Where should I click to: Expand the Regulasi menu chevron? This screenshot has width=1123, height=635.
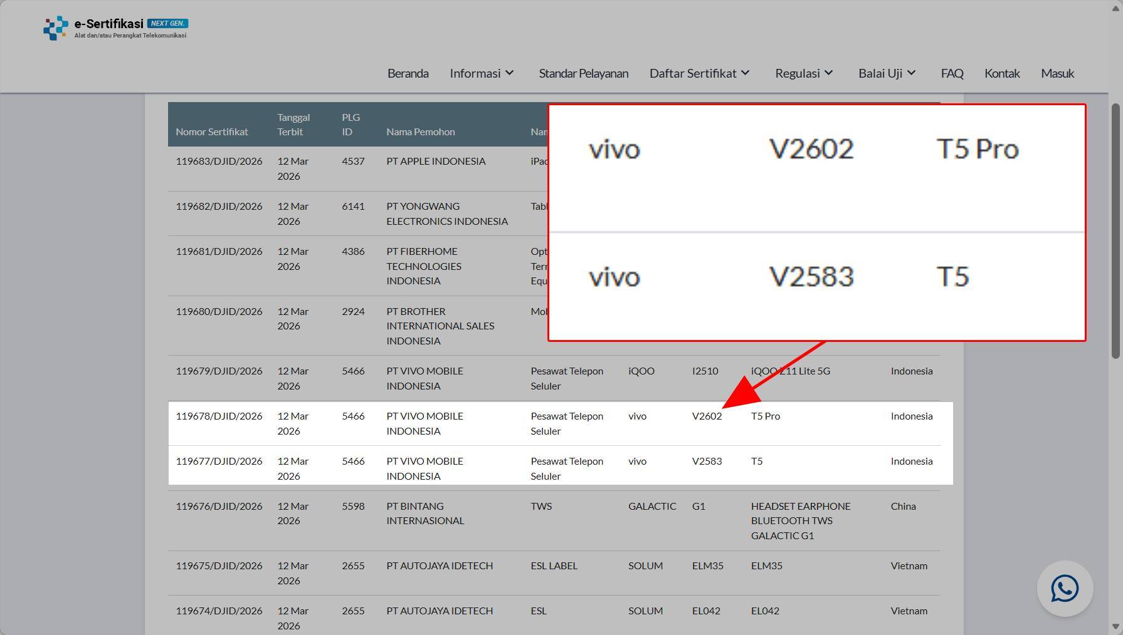pos(828,73)
